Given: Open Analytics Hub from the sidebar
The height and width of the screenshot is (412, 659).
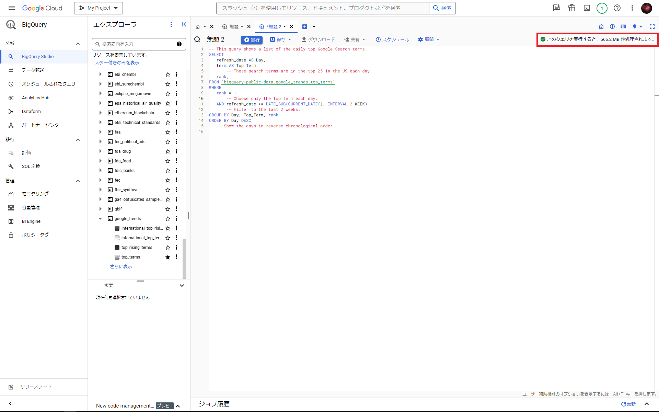Looking at the screenshot, I should [36, 98].
